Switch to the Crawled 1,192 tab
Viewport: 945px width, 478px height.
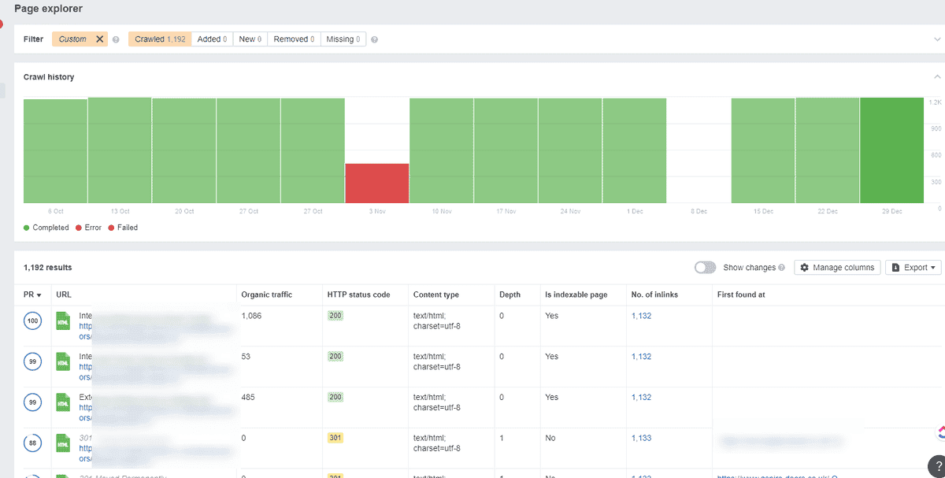pyautogui.click(x=160, y=39)
